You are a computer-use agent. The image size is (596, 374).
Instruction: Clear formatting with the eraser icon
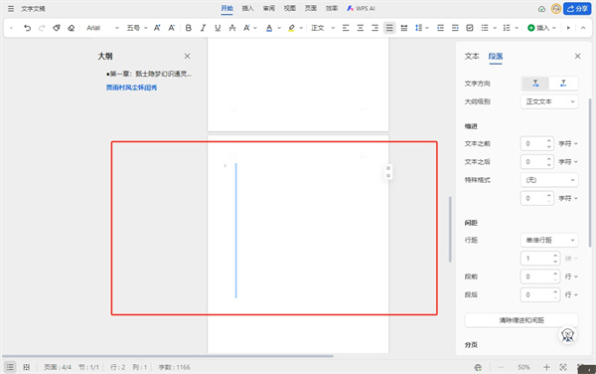point(72,28)
